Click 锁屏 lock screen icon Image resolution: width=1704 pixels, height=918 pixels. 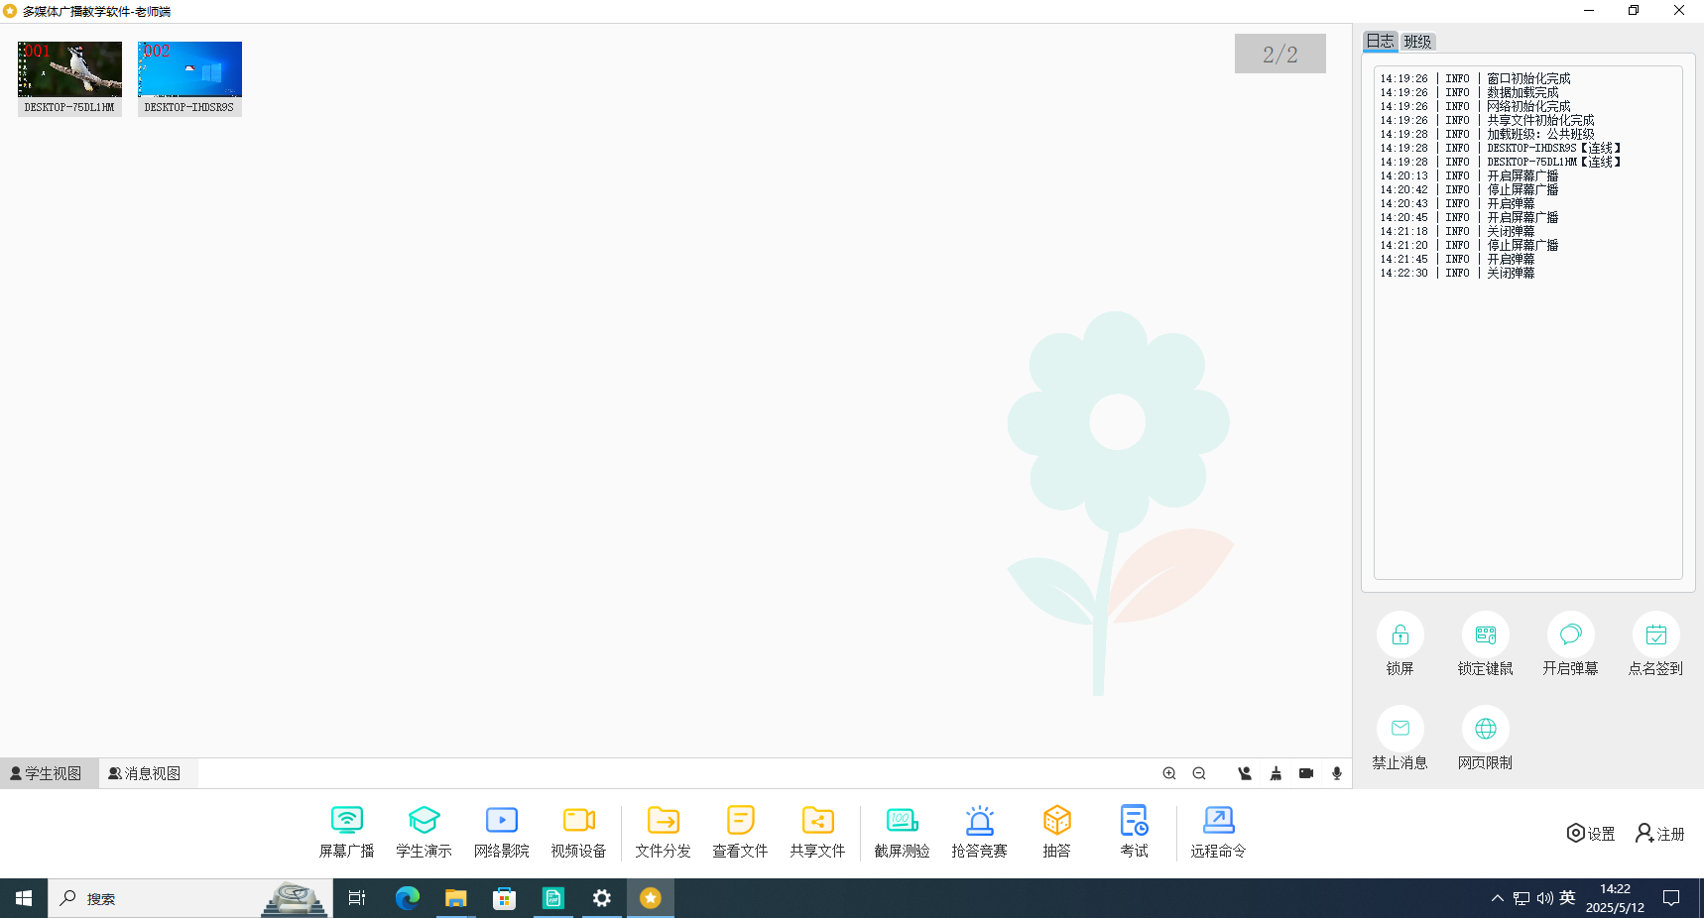[1400, 634]
